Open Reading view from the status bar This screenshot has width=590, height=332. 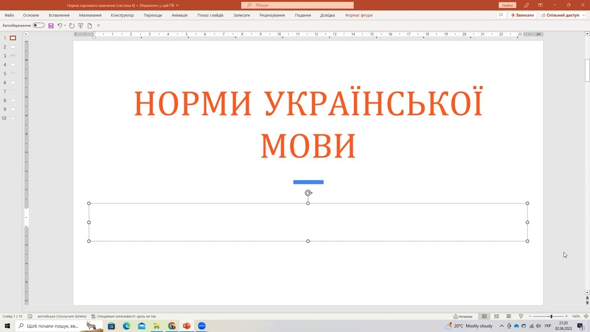pyautogui.click(x=508, y=316)
